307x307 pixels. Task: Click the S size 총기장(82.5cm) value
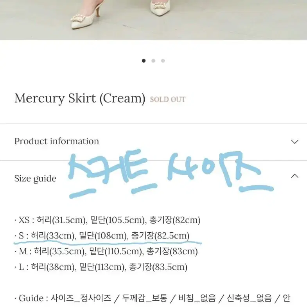[160, 236]
